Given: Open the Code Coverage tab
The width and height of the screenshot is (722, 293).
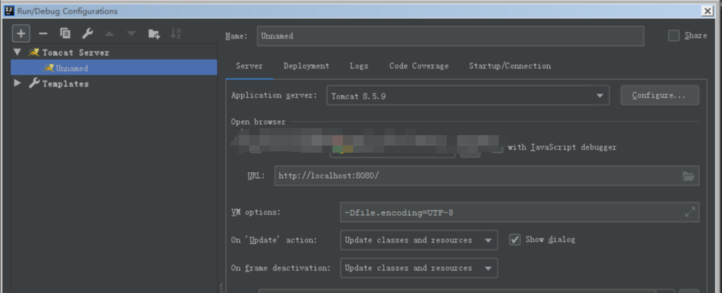Looking at the screenshot, I should 419,66.
